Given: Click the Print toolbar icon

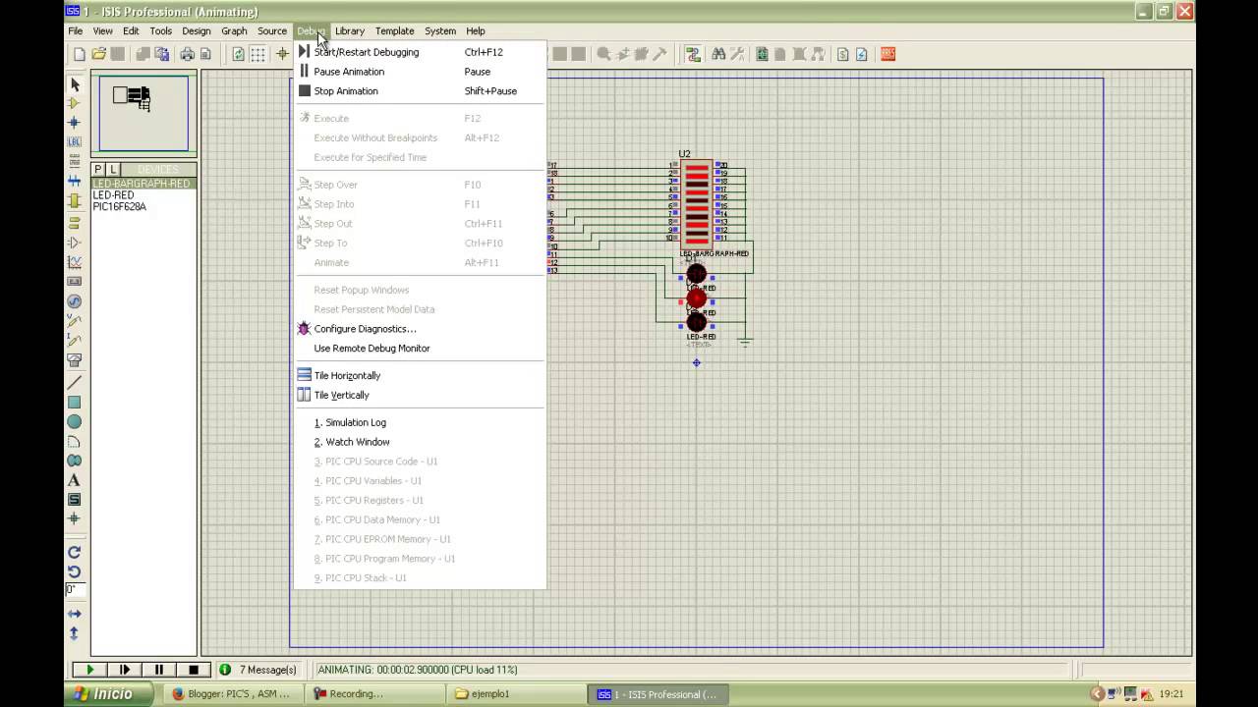Looking at the screenshot, I should 187,54.
